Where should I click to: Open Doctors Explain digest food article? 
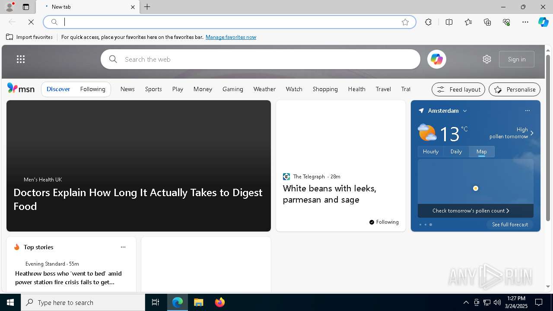(138, 199)
